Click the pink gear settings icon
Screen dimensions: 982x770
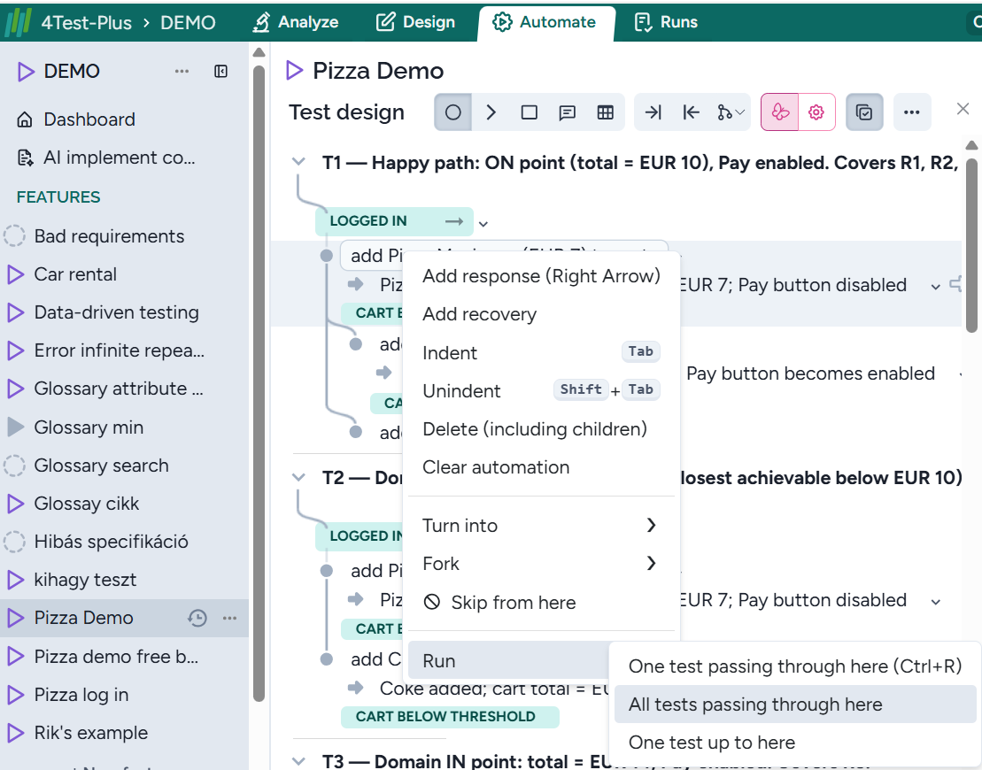pos(816,112)
